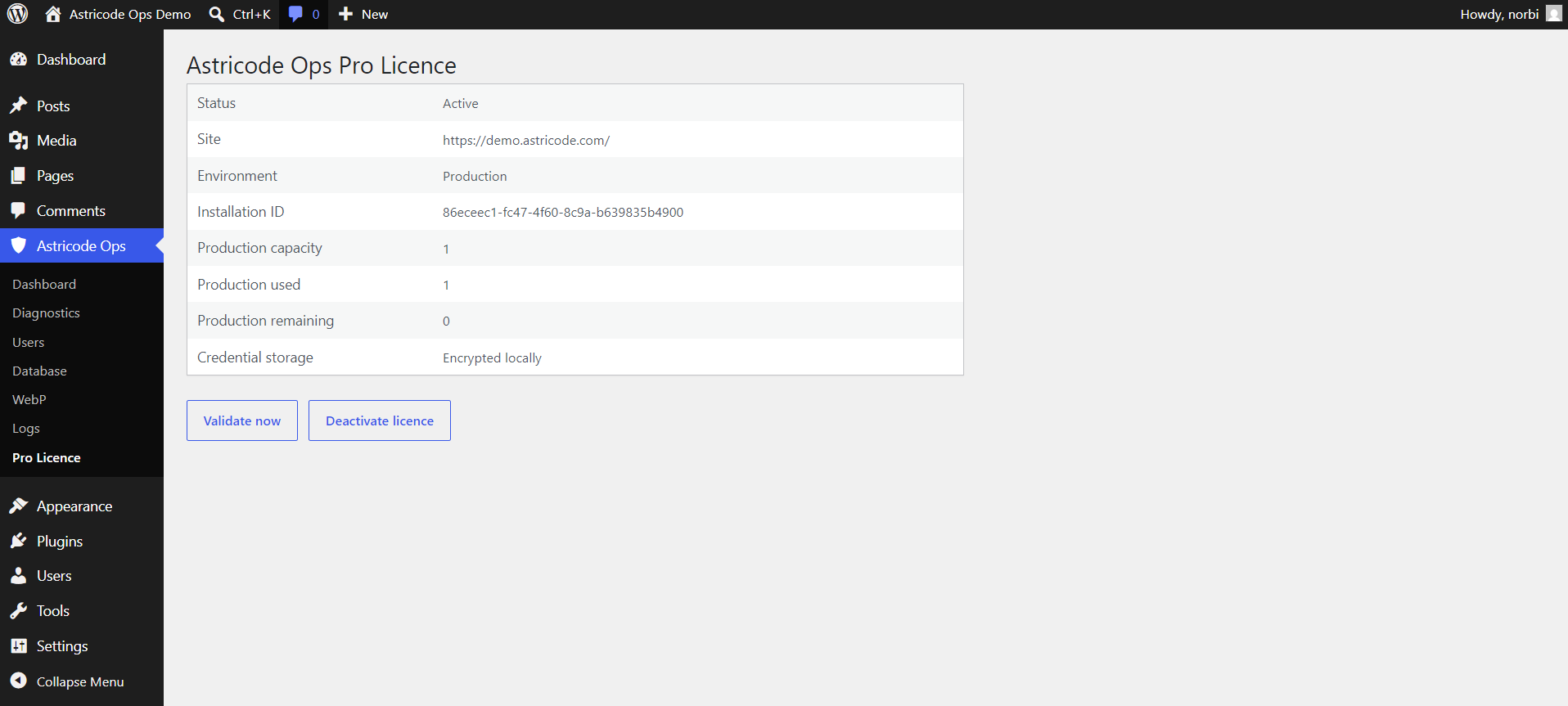Screen dimensions: 1568x706
Task: Click Collapse Menu text
Action: [x=80, y=681]
